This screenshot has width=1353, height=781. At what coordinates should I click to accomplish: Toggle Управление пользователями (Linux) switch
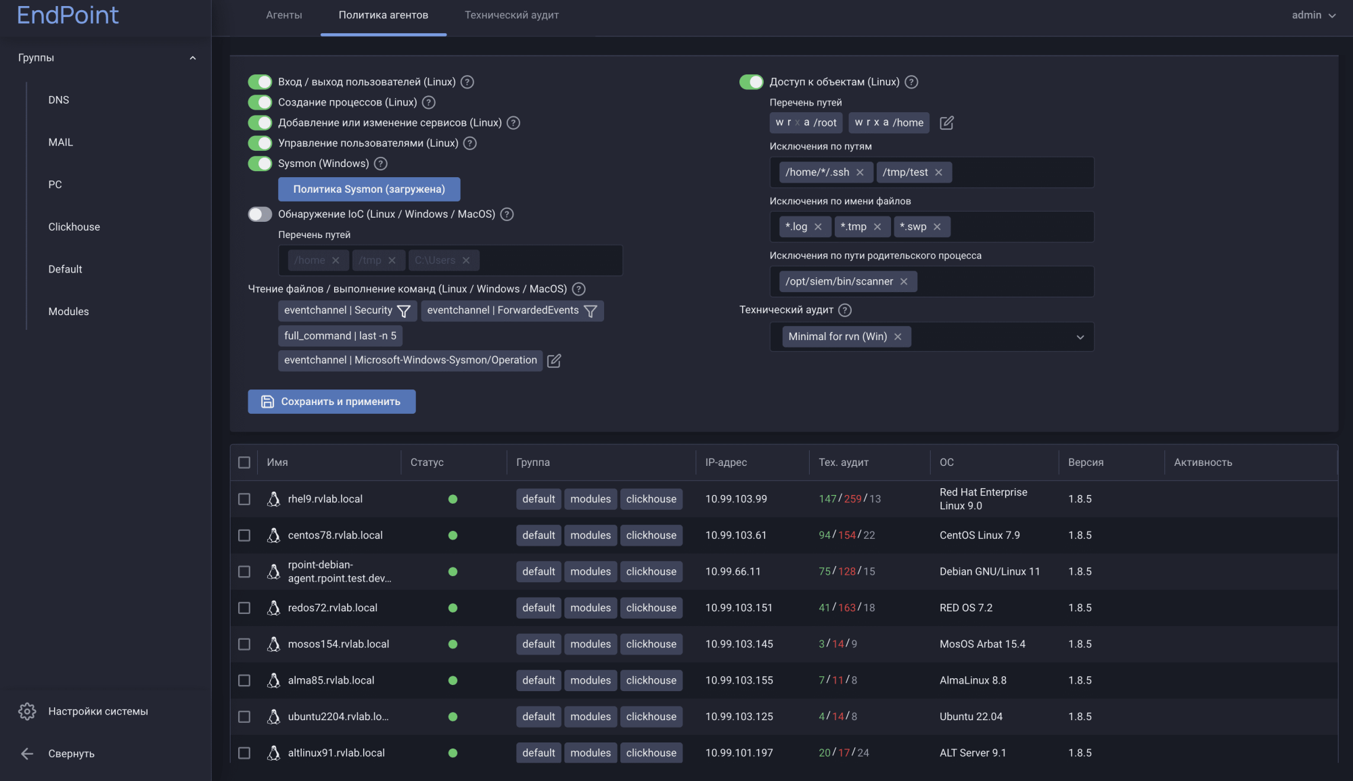260,143
